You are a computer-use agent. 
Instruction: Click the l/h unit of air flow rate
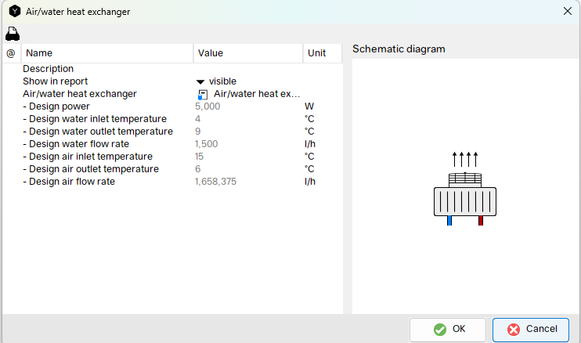tap(310, 182)
